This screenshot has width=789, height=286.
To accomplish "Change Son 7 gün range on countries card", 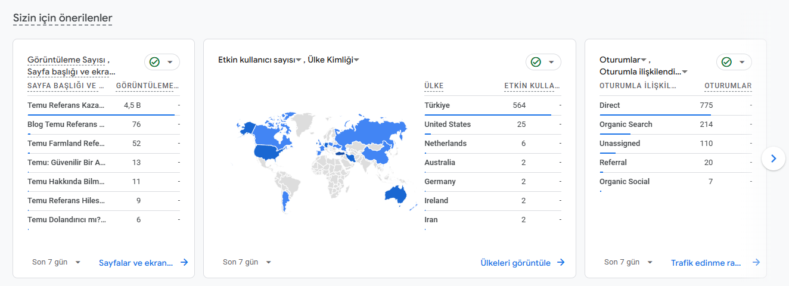I will [x=247, y=262].
